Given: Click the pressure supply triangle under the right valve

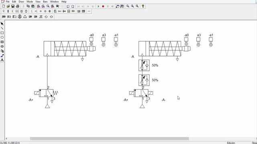Looking at the screenshot, I should coord(142,106).
